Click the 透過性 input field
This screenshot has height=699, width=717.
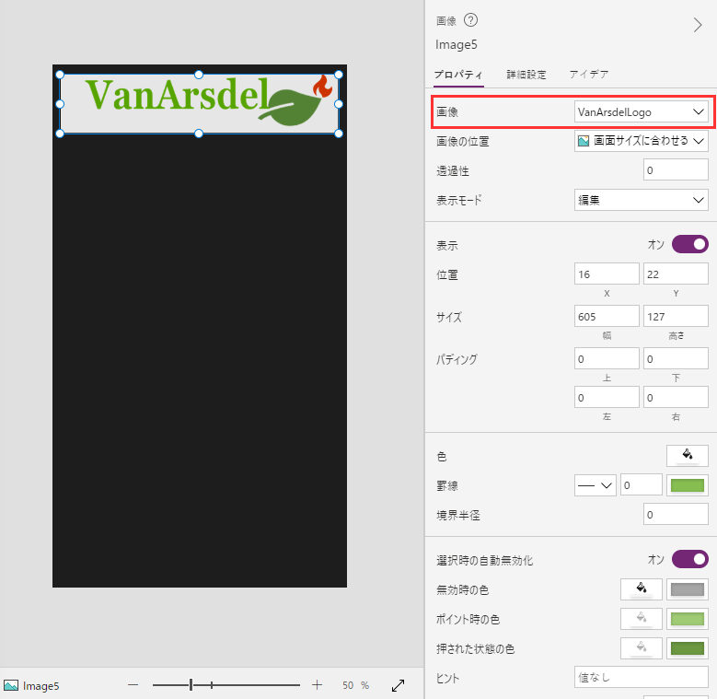coord(676,170)
